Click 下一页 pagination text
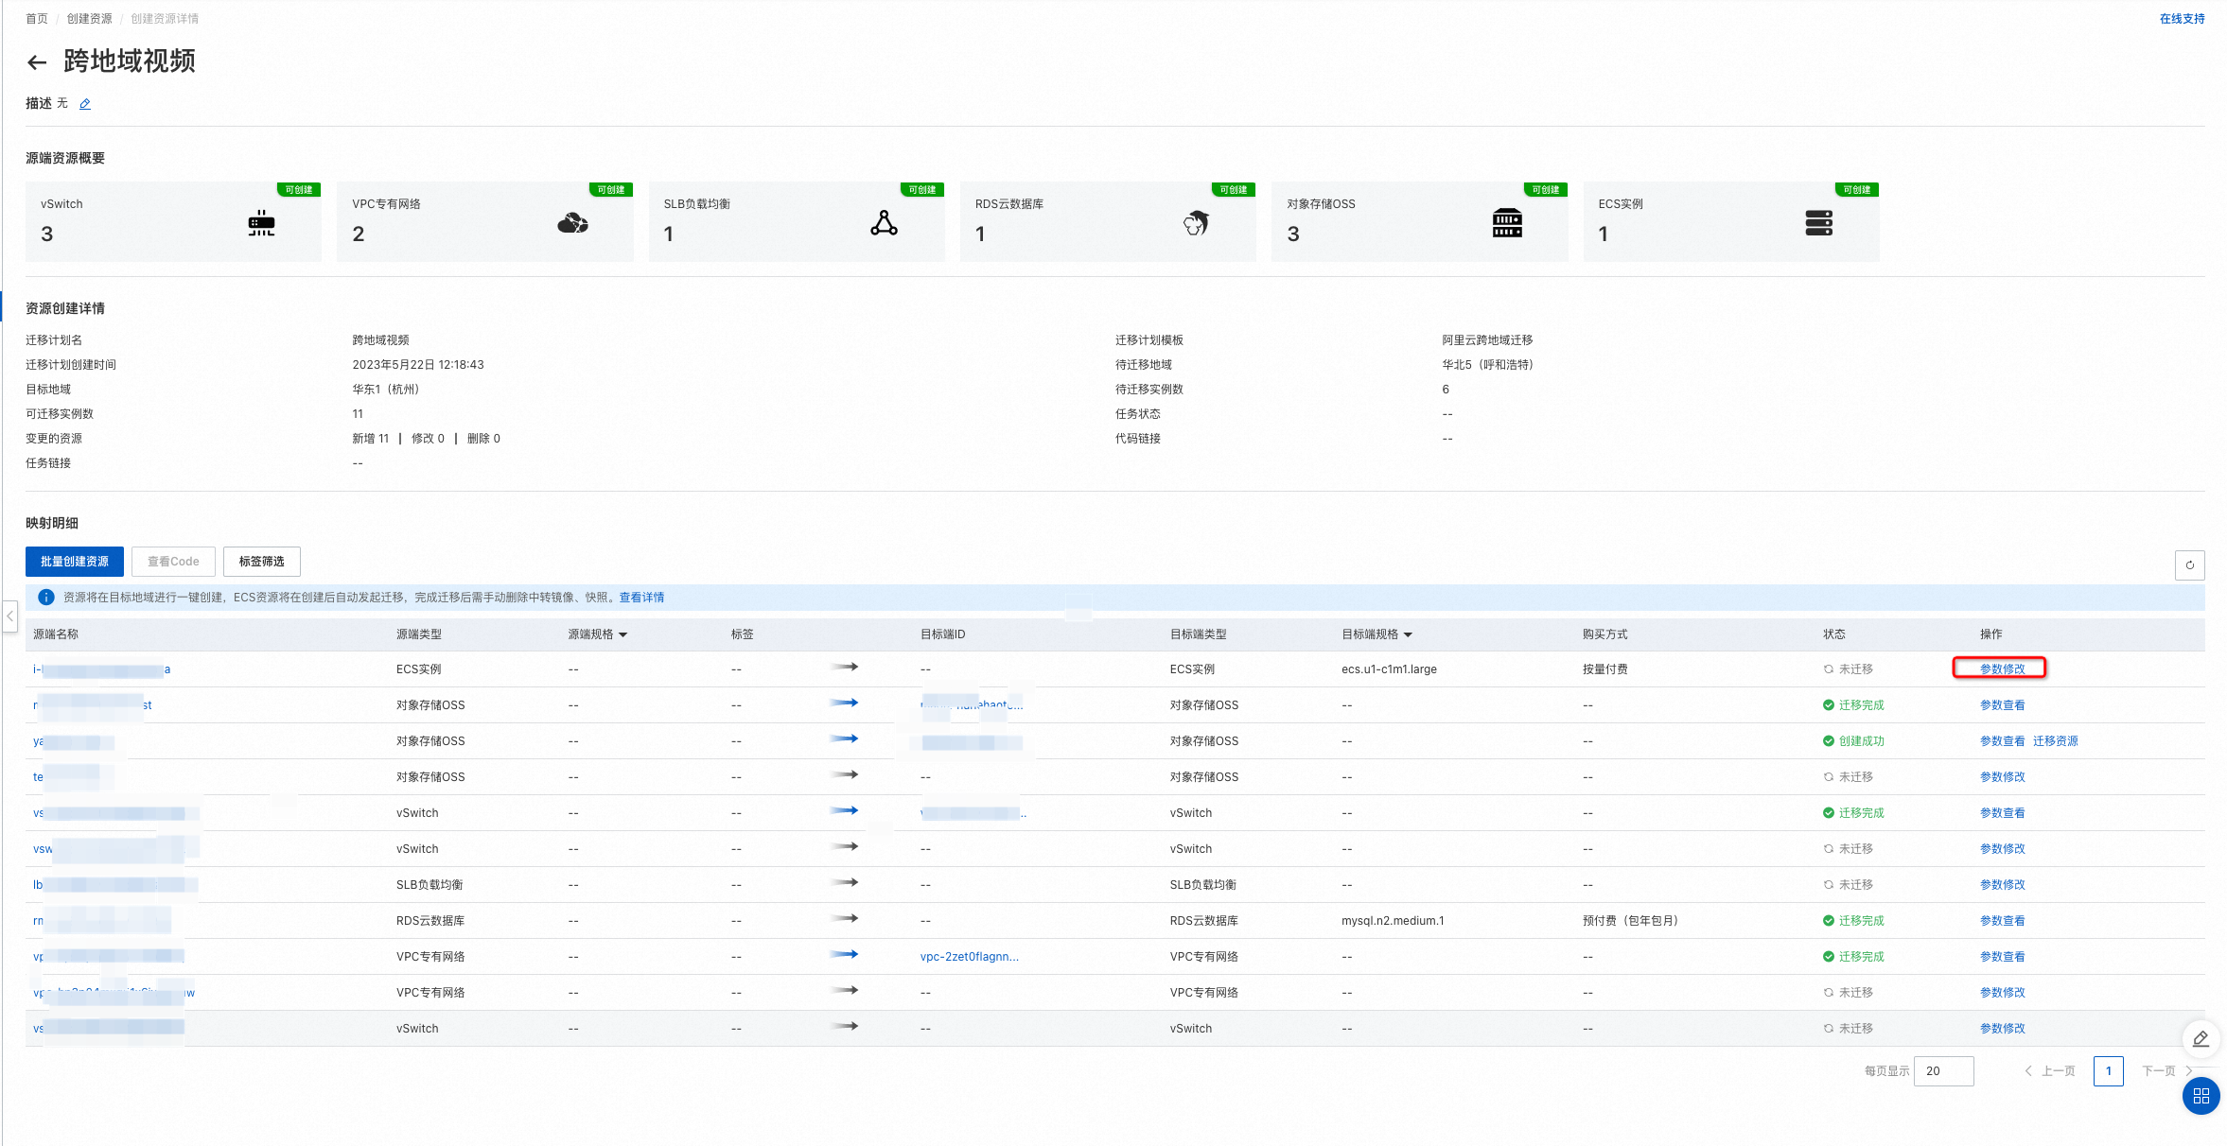The height and width of the screenshot is (1146, 2227). click(x=2158, y=1071)
